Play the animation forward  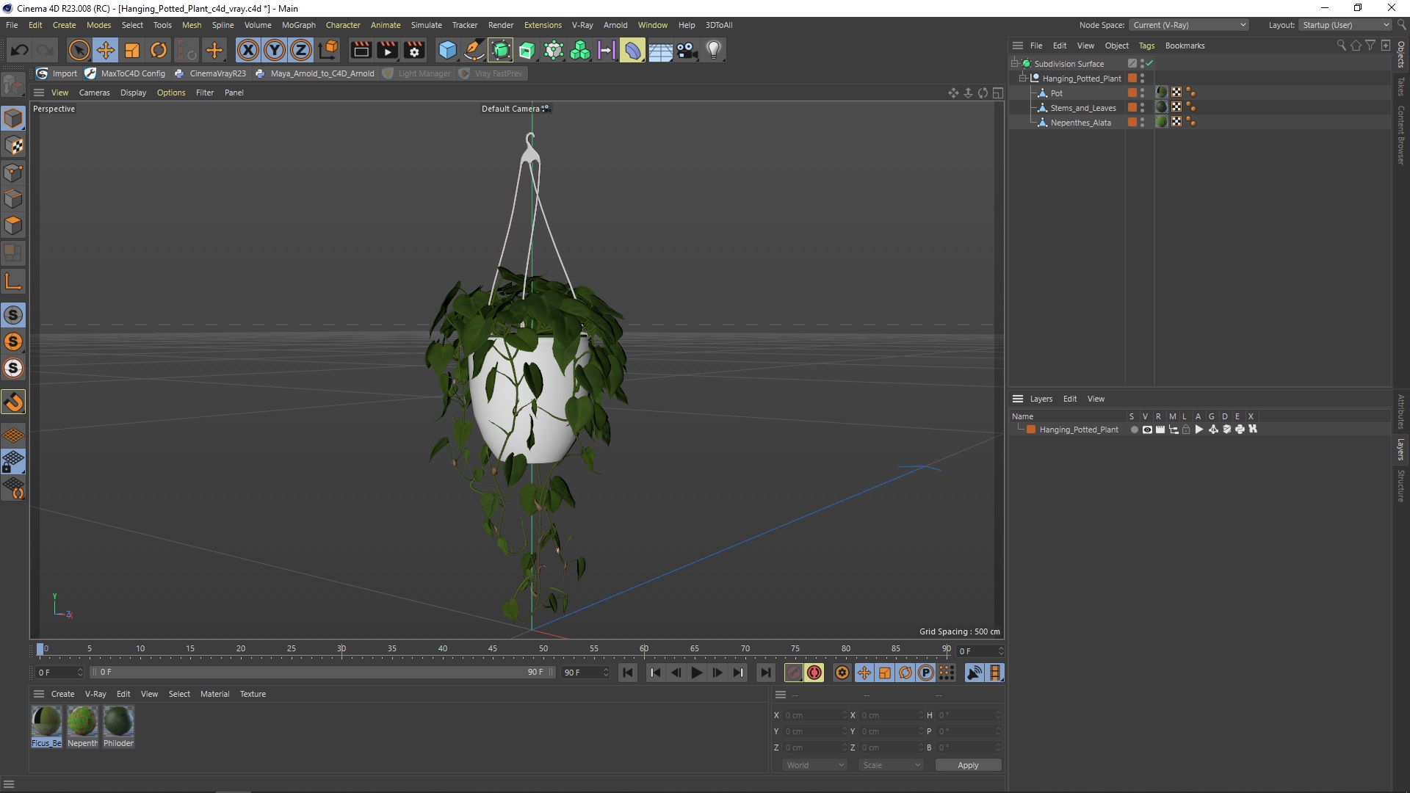pyautogui.click(x=696, y=673)
